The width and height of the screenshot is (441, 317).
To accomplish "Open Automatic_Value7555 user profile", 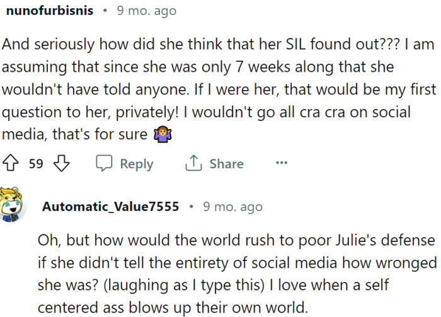I will pos(110,207).
